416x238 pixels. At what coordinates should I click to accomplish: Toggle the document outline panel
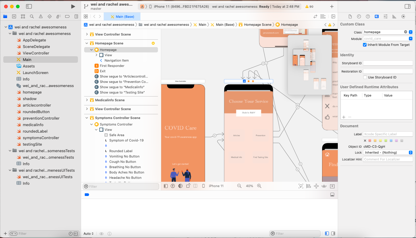166,186
